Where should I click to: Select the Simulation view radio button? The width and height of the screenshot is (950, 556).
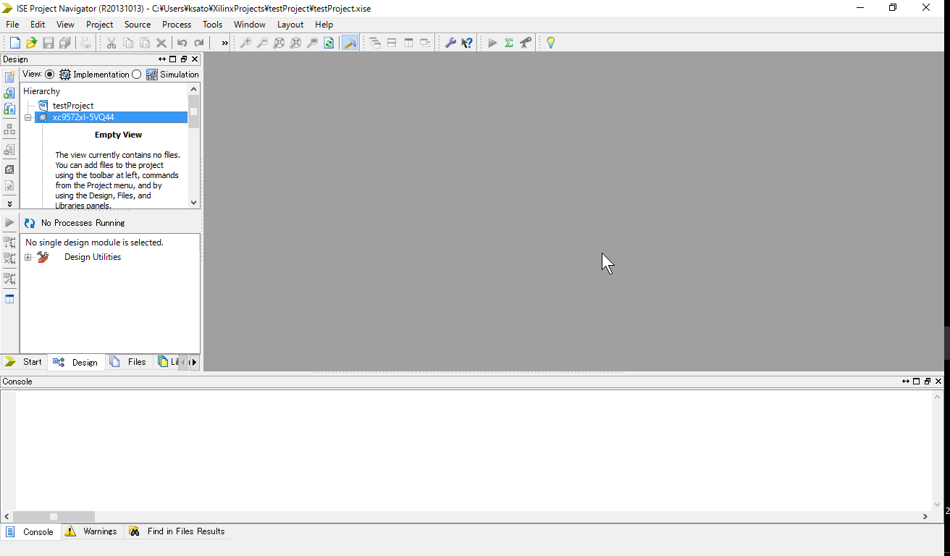(x=137, y=75)
